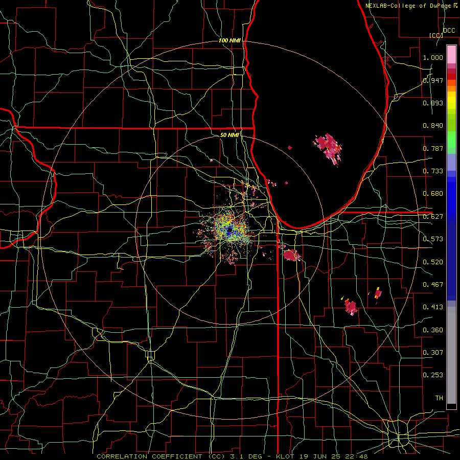The height and width of the screenshot is (460, 460).
Task: Click the red echo just east of the state line
Action: (x=291, y=255)
